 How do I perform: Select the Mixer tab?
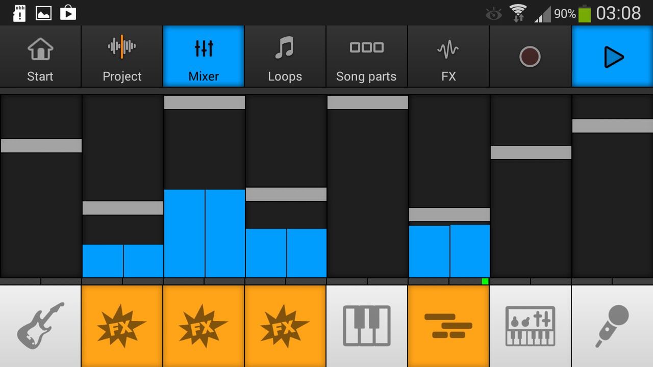[x=204, y=57]
